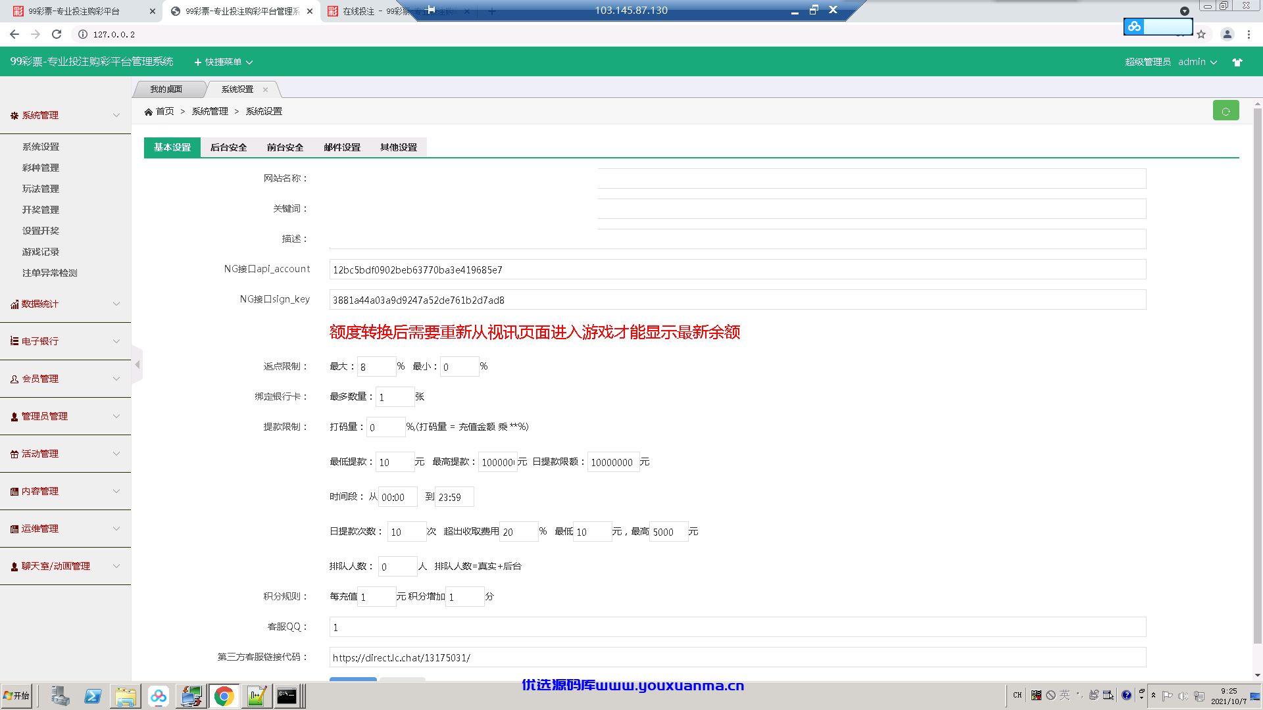Switch to the 后台安全 tab

(229, 147)
